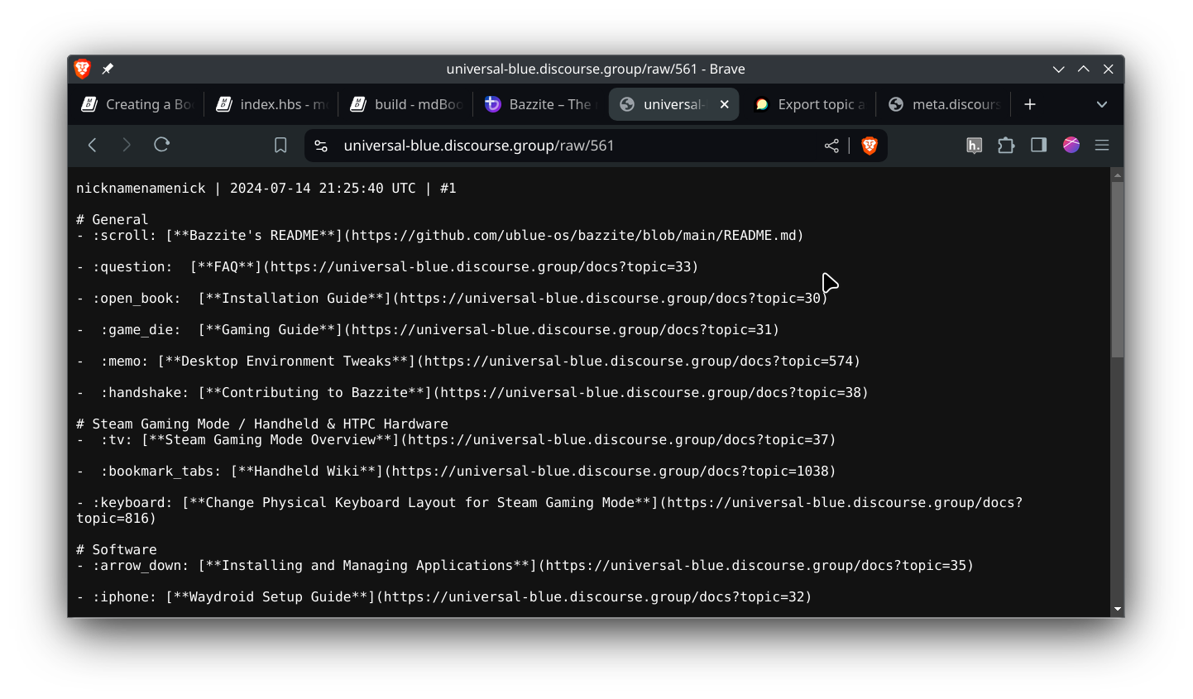The image size is (1193, 699).
Task: Click the scrollbar up arrow
Action: point(1118,175)
